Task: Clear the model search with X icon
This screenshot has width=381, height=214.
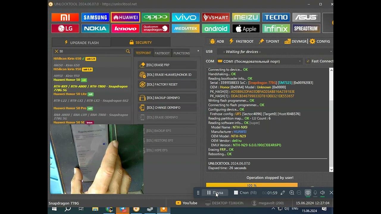Action: (56, 51)
